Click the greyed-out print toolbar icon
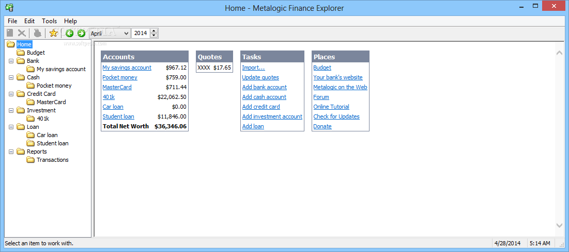This screenshot has height=252, width=569. [x=38, y=33]
